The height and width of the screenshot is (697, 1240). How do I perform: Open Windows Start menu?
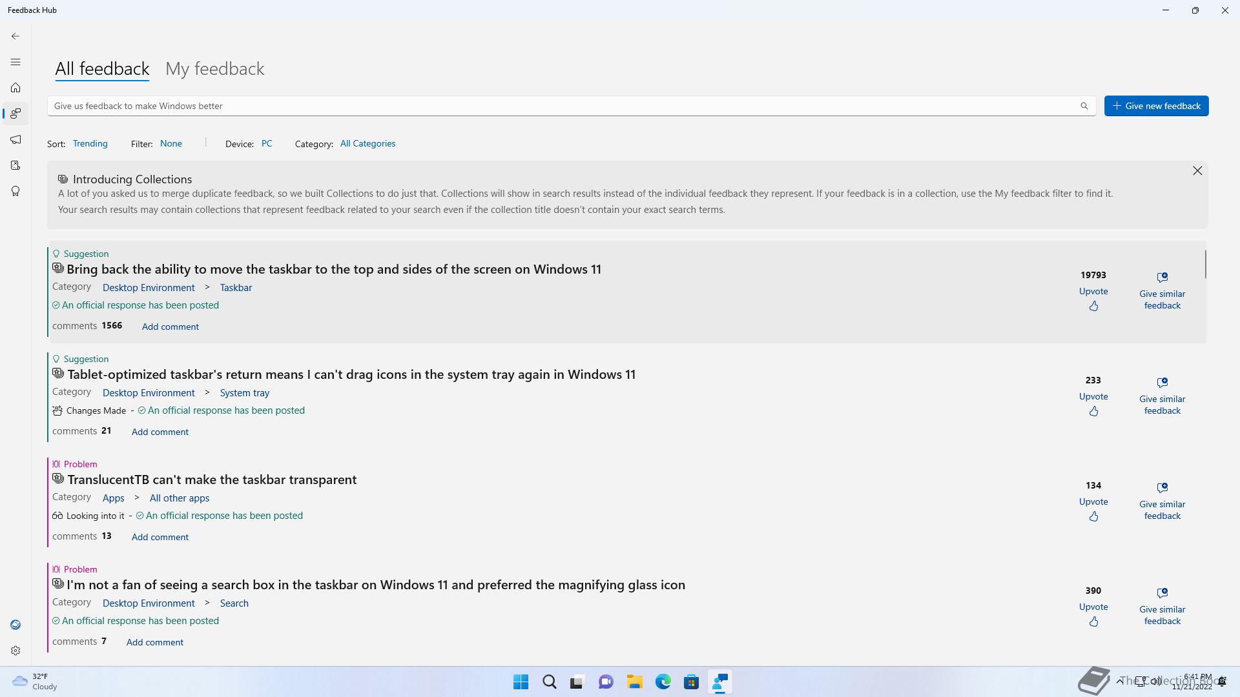click(x=521, y=682)
